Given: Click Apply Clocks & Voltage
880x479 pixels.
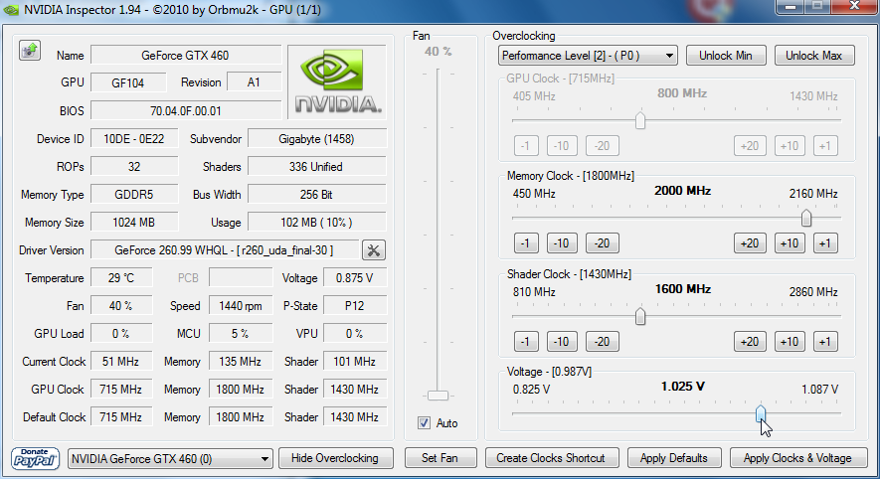Looking at the screenshot, I should point(797,458).
